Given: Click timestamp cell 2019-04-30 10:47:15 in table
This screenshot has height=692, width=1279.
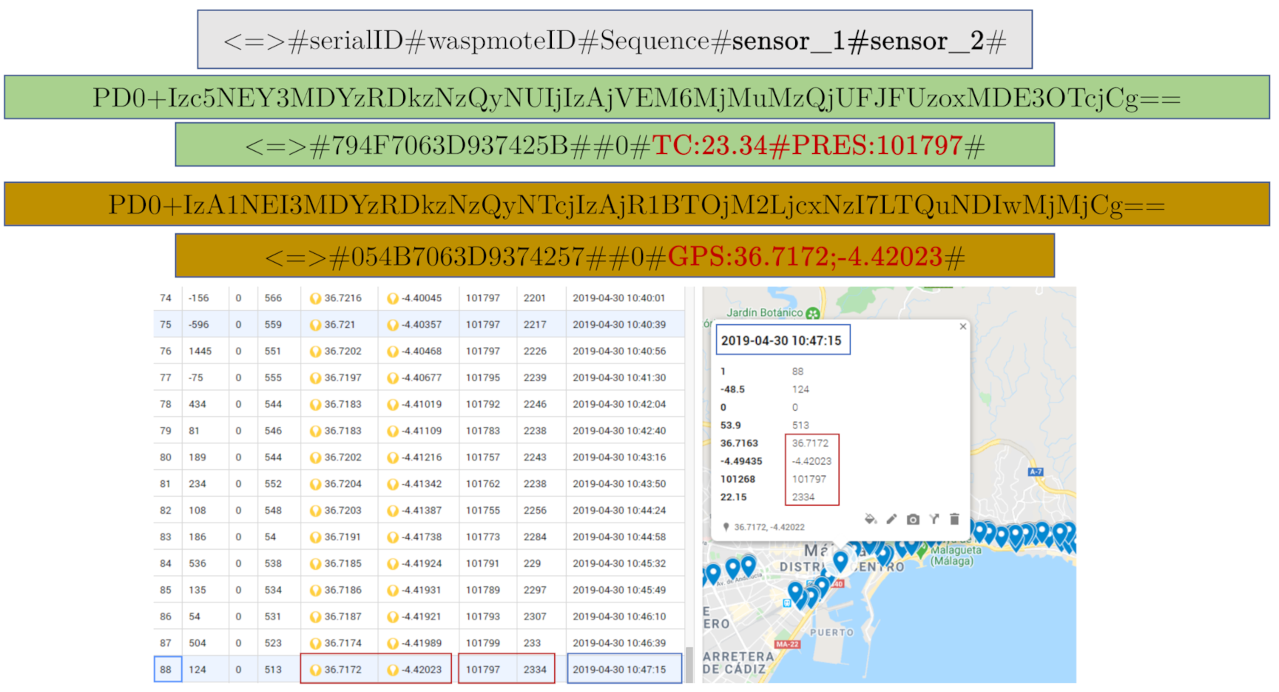Looking at the screenshot, I should pos(619,670).
